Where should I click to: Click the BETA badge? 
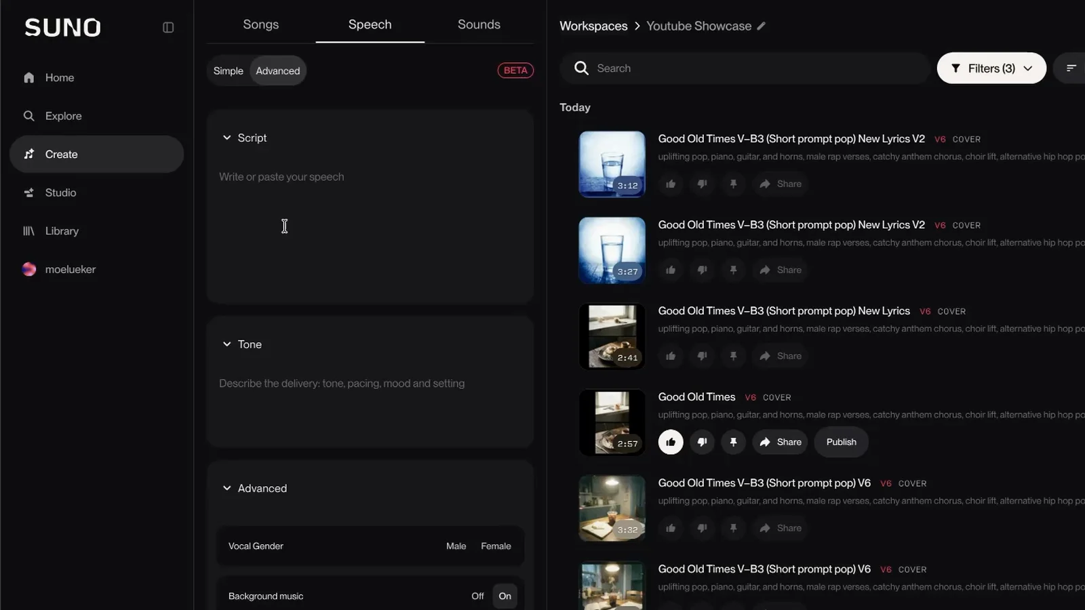(515, 70)
